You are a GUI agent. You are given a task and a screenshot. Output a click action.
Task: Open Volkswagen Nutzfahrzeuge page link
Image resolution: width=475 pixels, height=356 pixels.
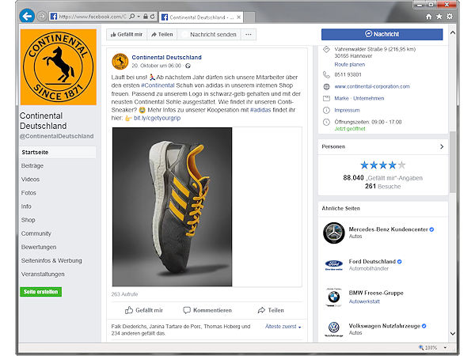pos(385,326)
